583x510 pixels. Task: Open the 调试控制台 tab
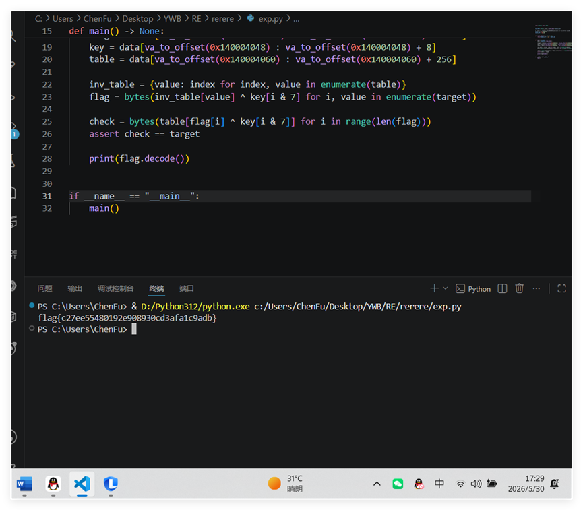click(x=116, y=288)
